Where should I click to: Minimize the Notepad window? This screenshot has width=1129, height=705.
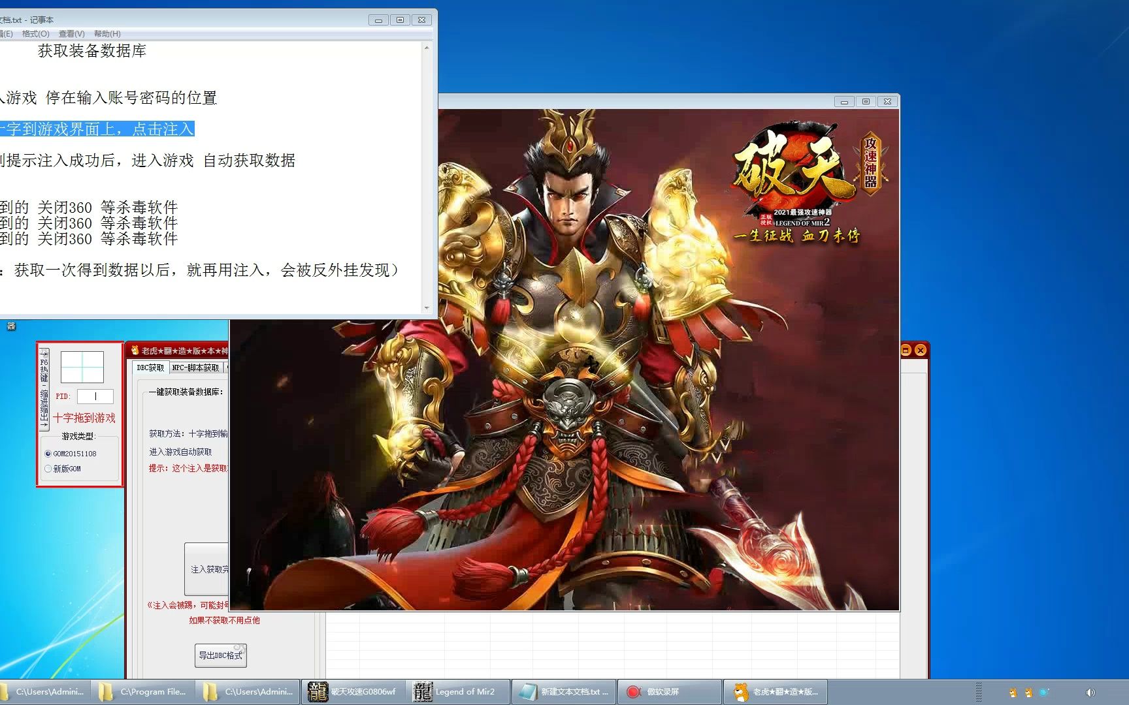click(x=378, y=20)
